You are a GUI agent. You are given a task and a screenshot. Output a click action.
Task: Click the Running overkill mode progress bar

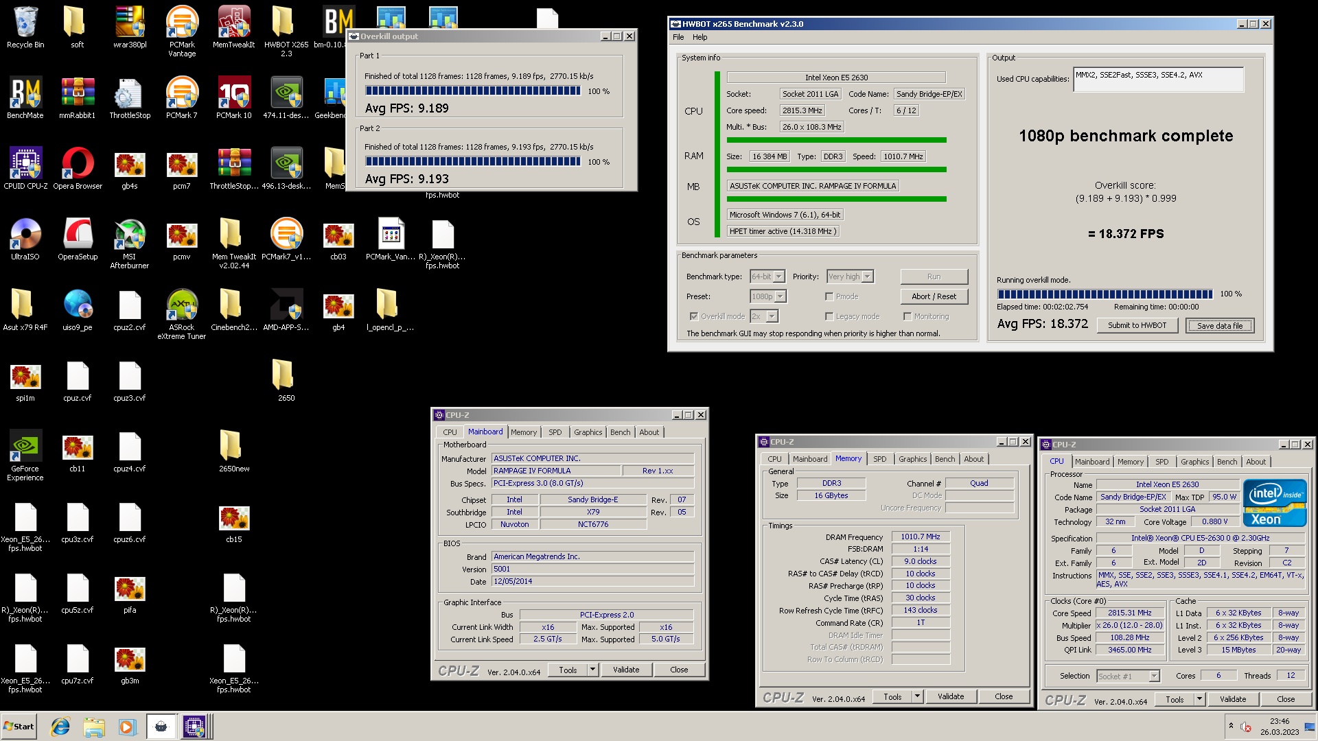tap(1105, 294)
